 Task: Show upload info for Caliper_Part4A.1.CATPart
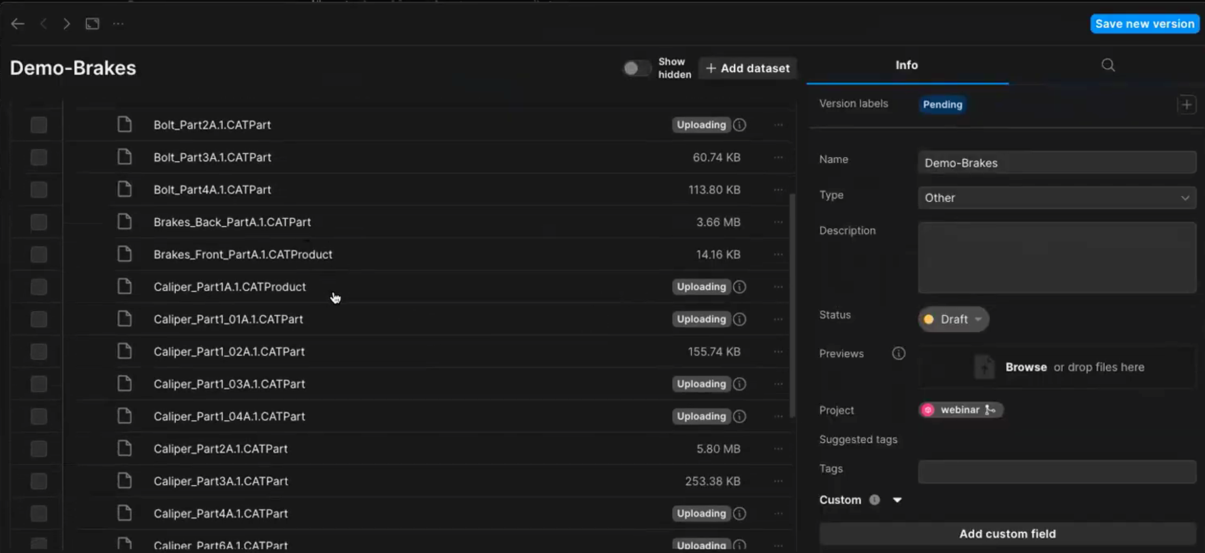coord(739,514)
